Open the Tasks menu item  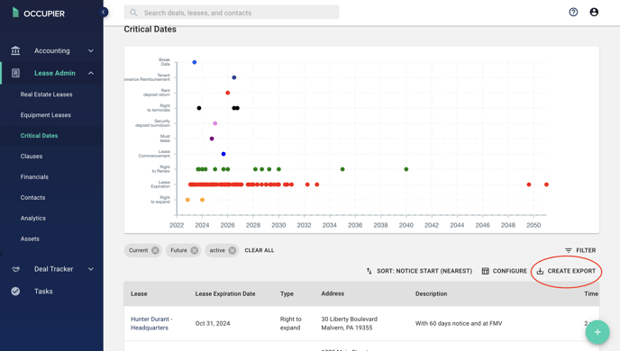[43, 292]
